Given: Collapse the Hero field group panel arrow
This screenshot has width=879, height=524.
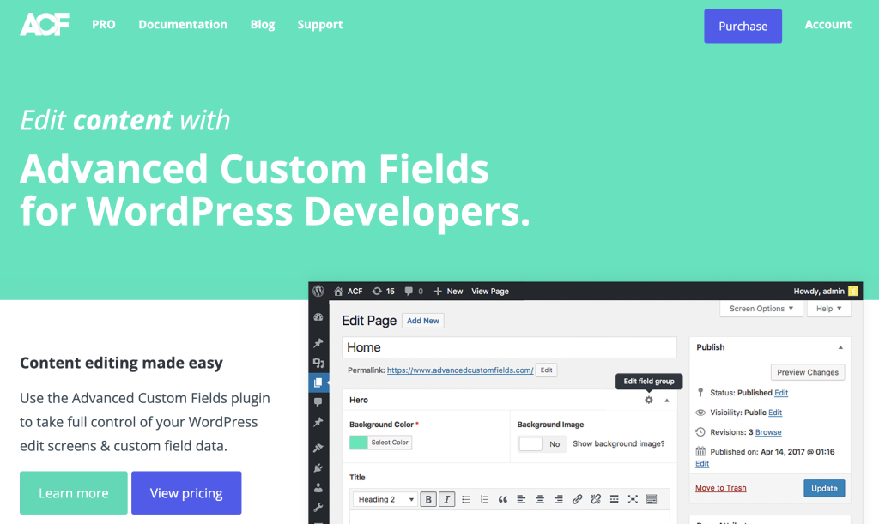Looking at the screenshot, I should click(x=666, y=401).
